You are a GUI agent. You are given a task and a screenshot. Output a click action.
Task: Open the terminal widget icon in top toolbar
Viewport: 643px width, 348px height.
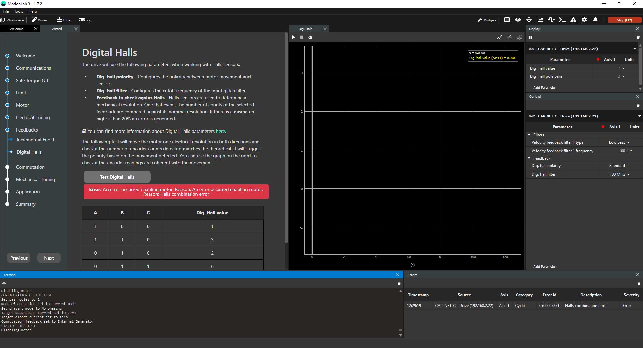pos(562,20)
